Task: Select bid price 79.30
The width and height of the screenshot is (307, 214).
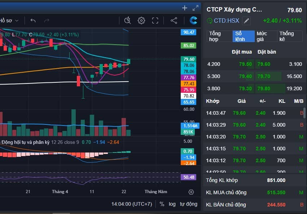Action: [245, 88]
